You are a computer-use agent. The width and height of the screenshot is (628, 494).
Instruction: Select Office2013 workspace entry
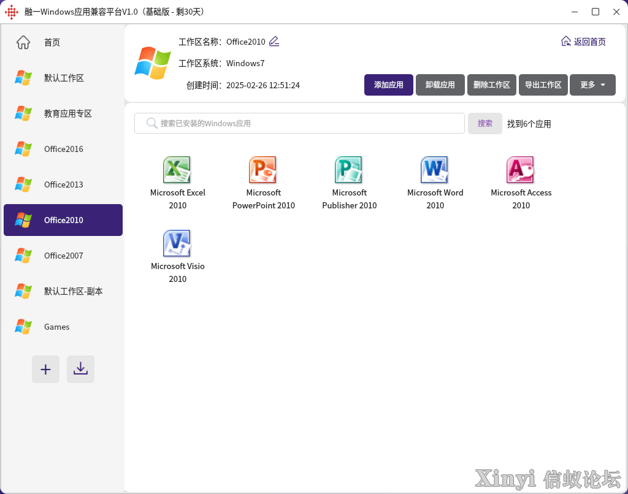coord(63,184)
